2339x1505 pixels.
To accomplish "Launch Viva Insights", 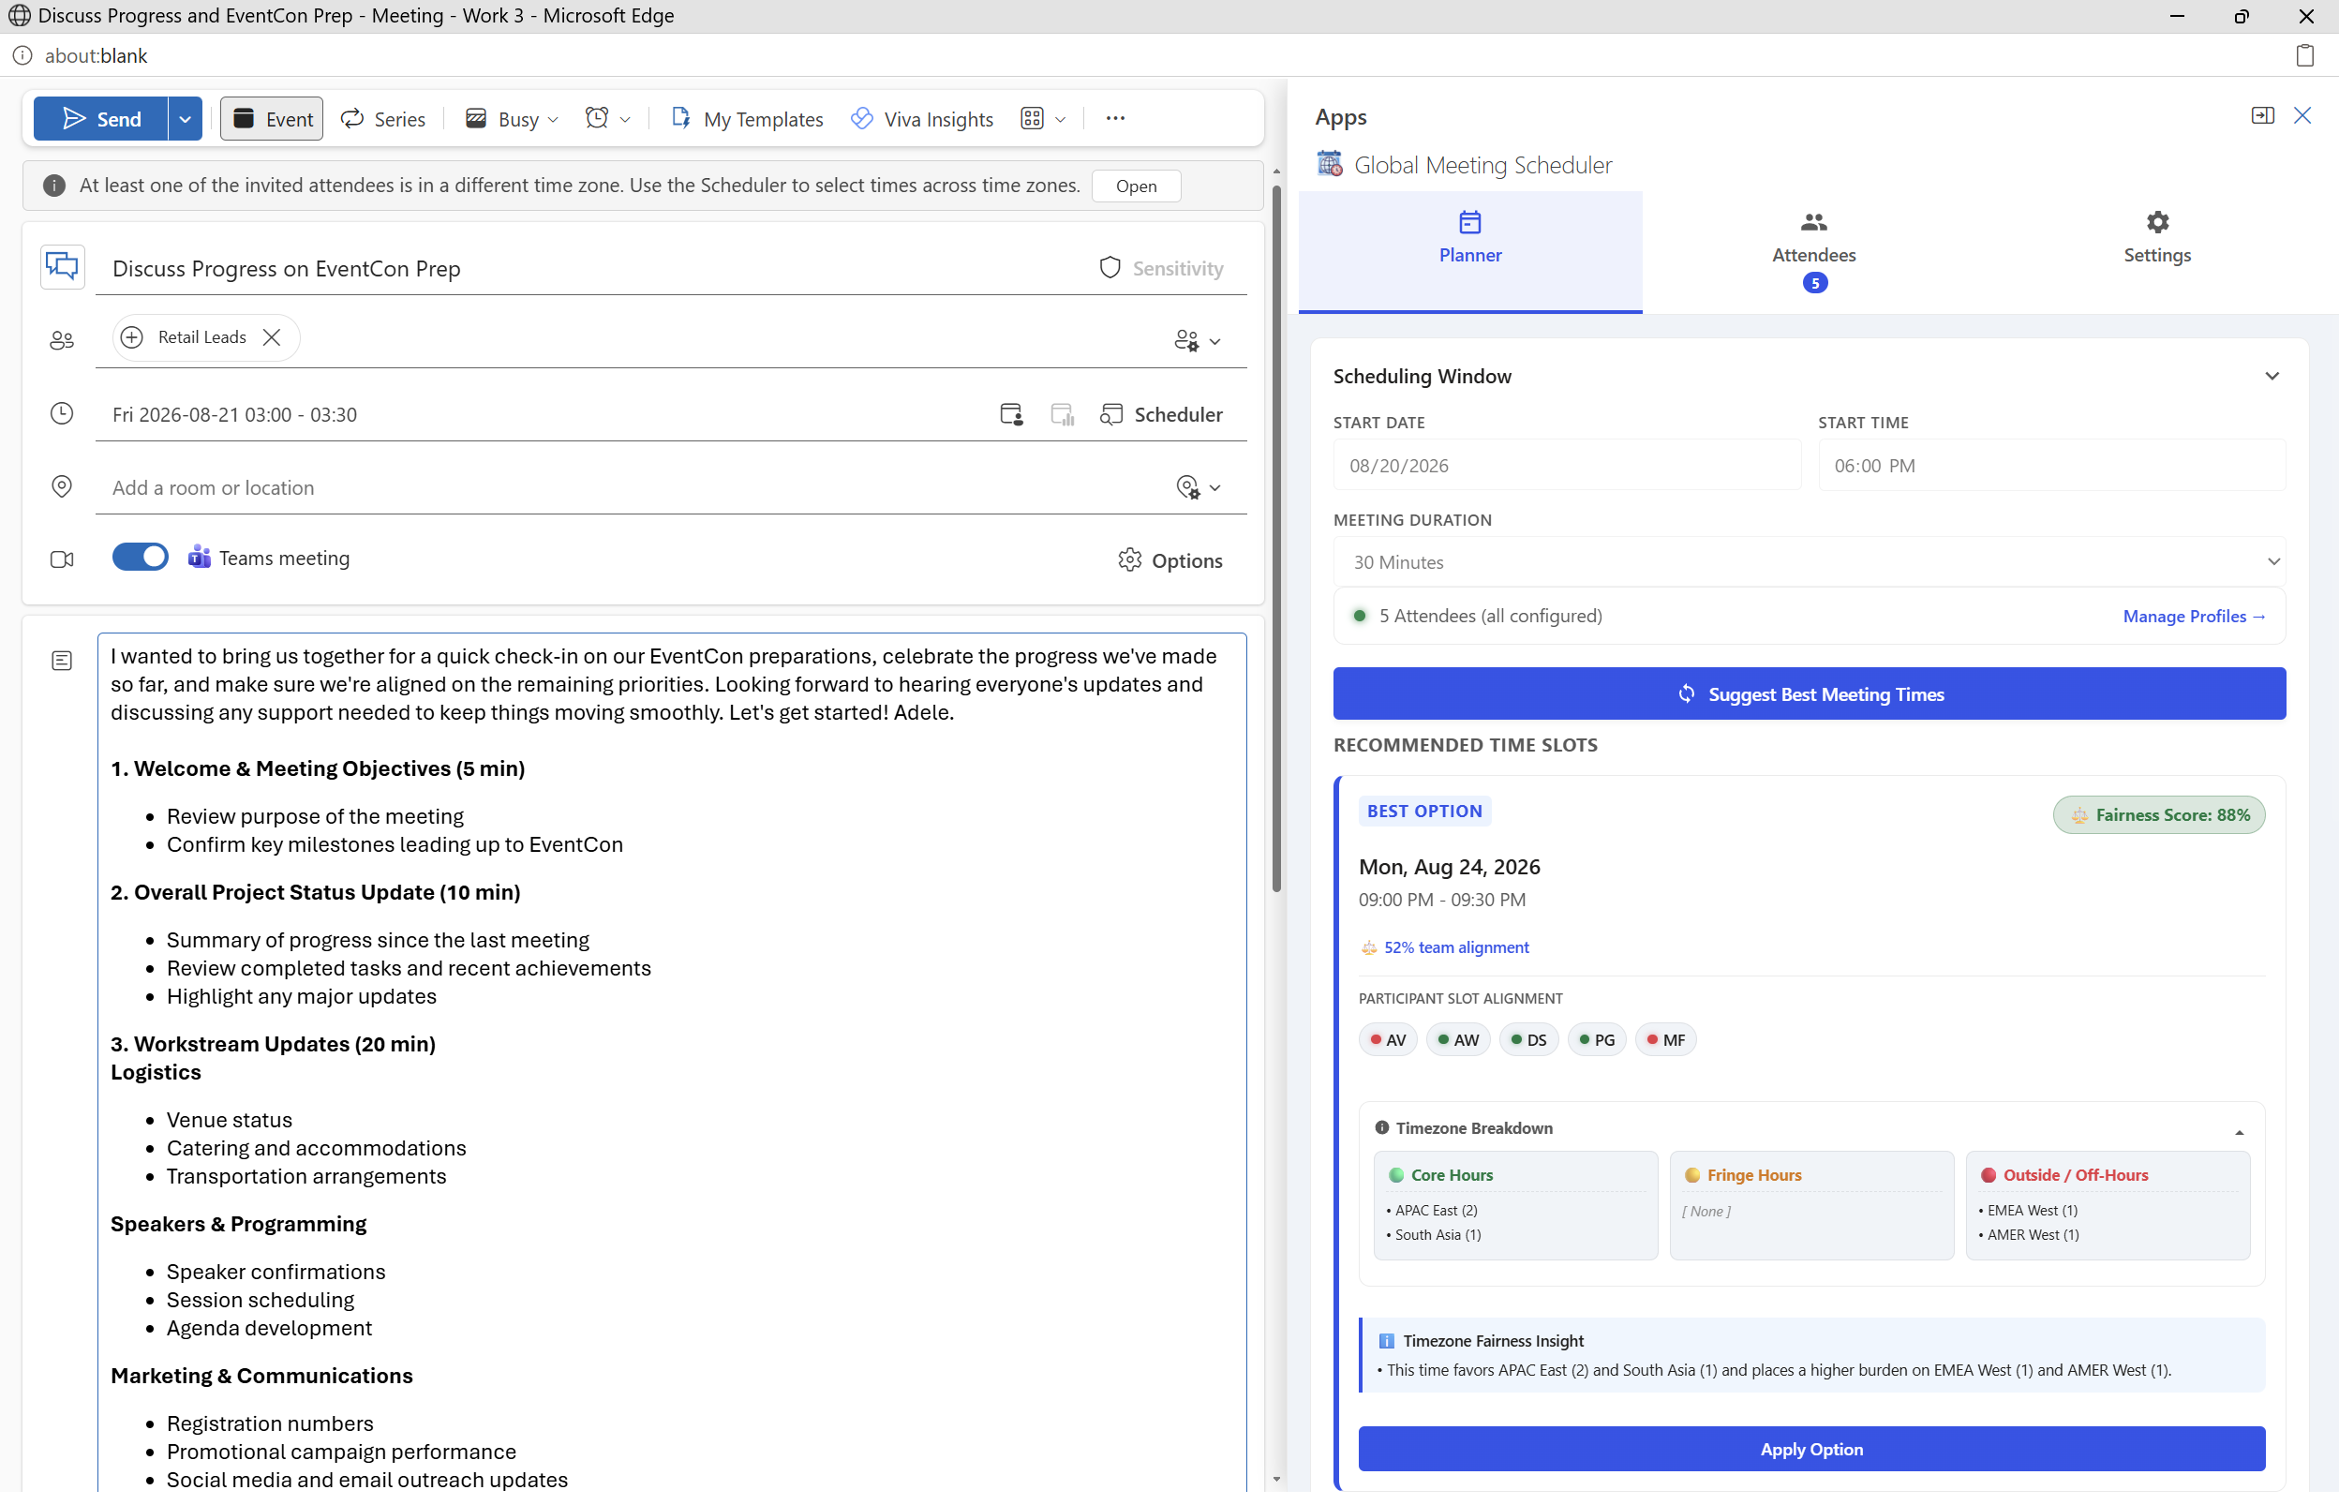I will 922,118.
